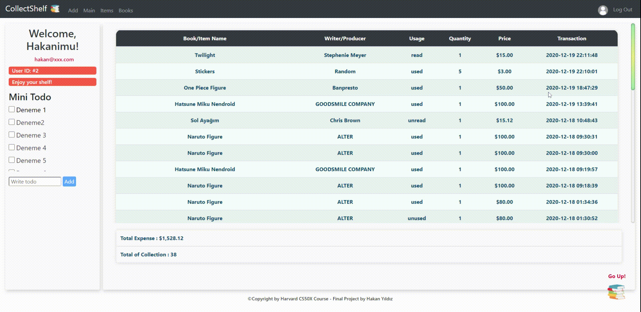Click the $3.00 price cell
This screenshot has width=641, height=312.
[x=504, y=71]
